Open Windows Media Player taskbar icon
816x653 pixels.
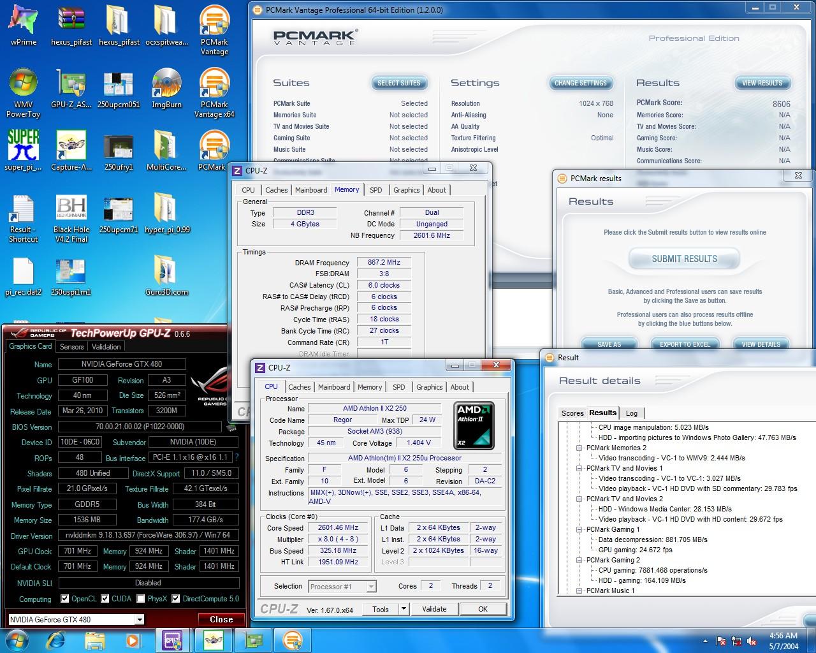(133, 640)
